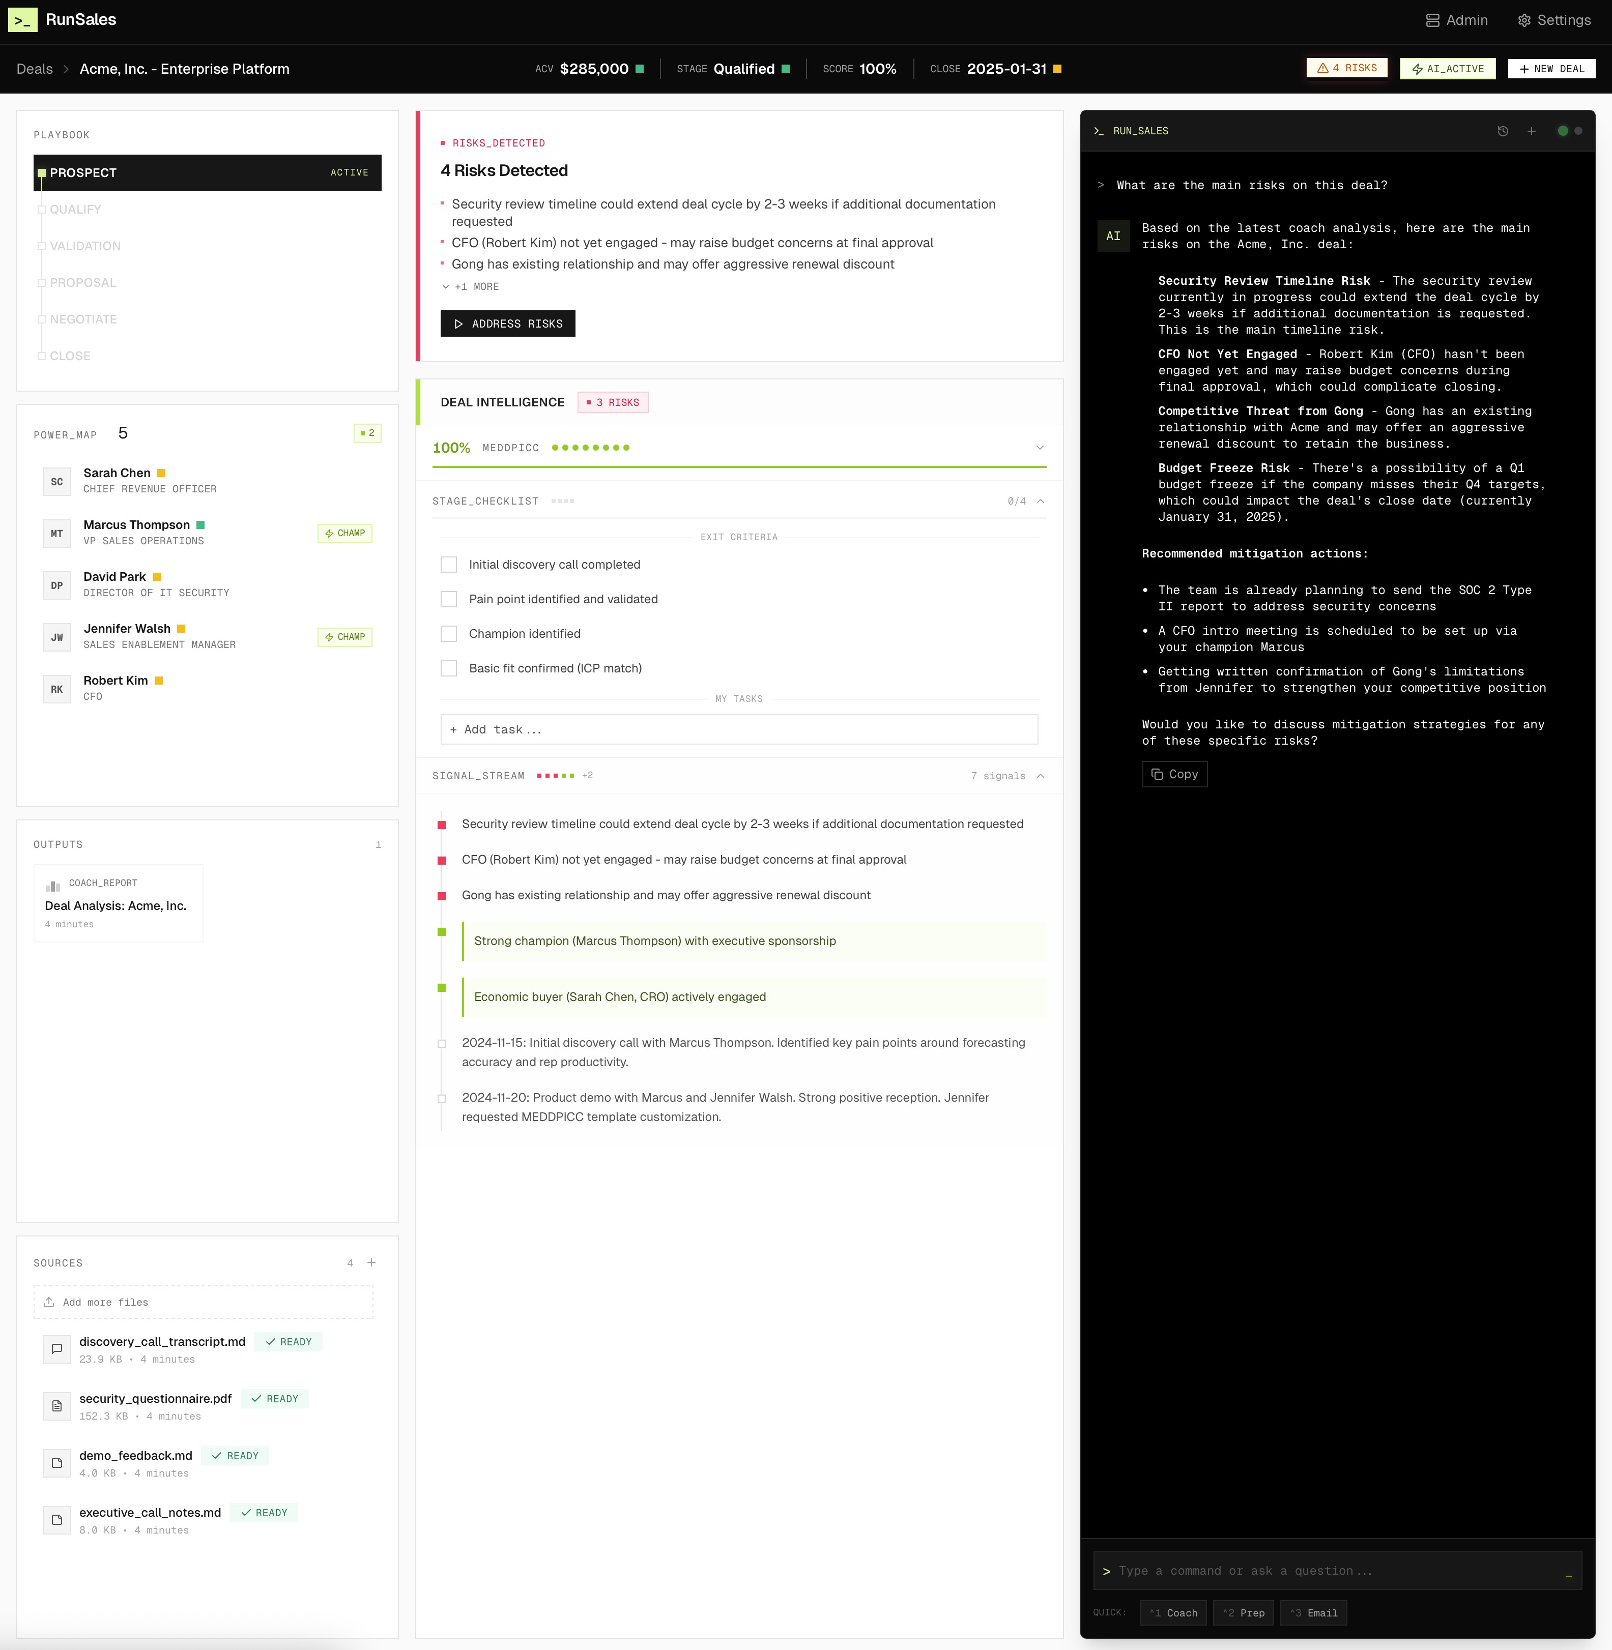The height and width of the screenshot is (1650, 1612).
Task: Collapse the SIGNAL_STREAM section showing 7 signals
Action: tap(1040, 775)
